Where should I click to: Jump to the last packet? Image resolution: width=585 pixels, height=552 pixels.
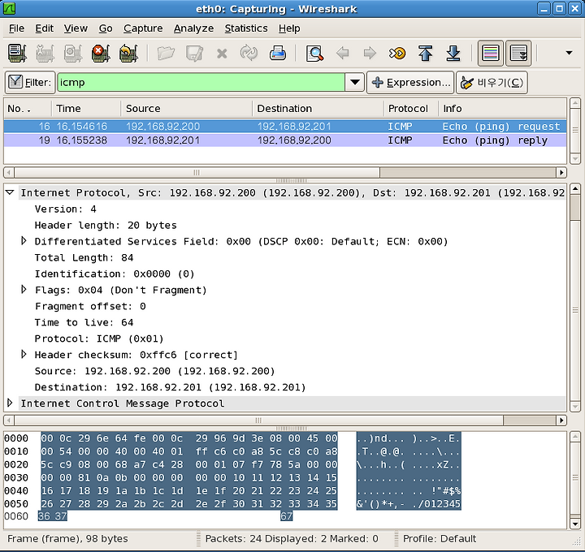click(453, 54)
